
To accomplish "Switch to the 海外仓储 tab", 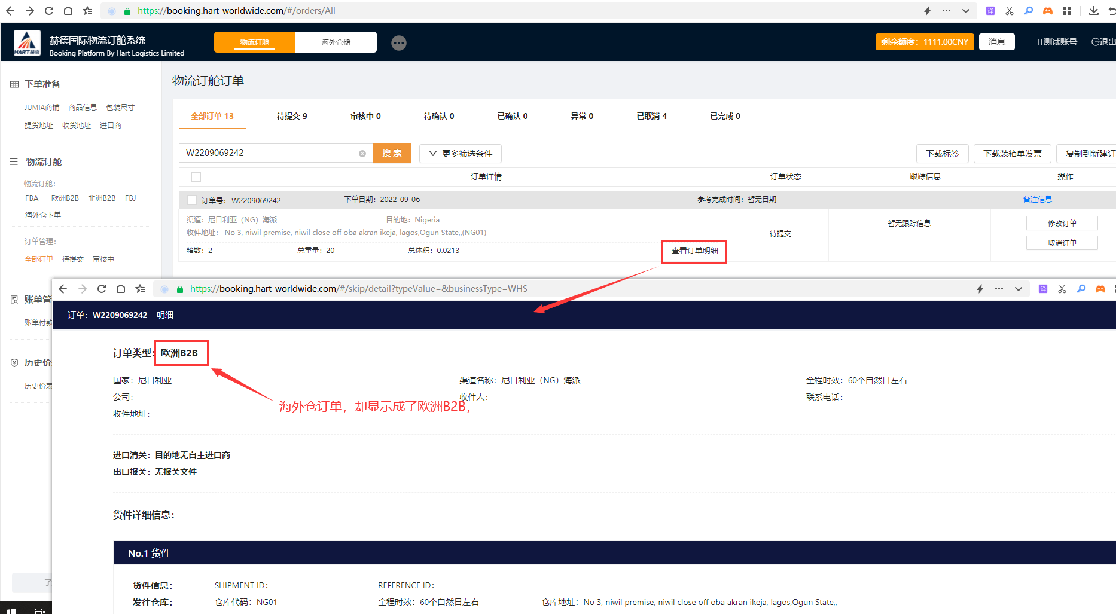I will click(x=336, y=42).
